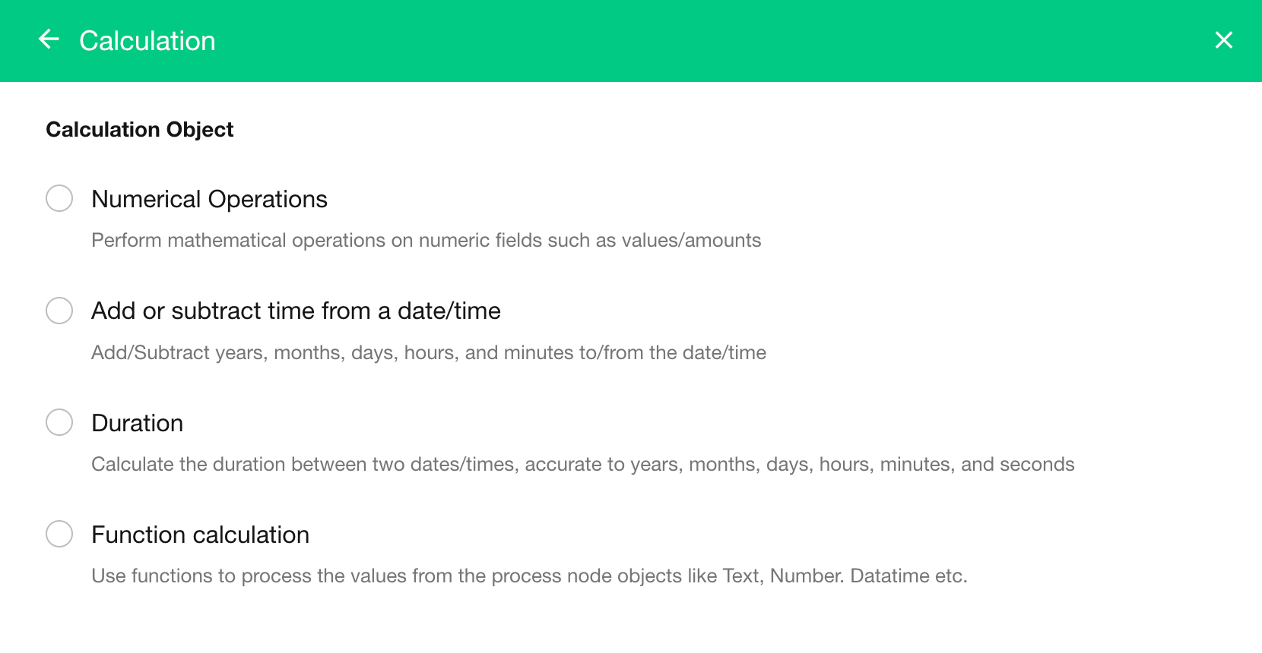Click the "Calculation Object" section heading
The height and width of the screenshot is (653, 1262).
pyautogui.click(x=140, y=130)
